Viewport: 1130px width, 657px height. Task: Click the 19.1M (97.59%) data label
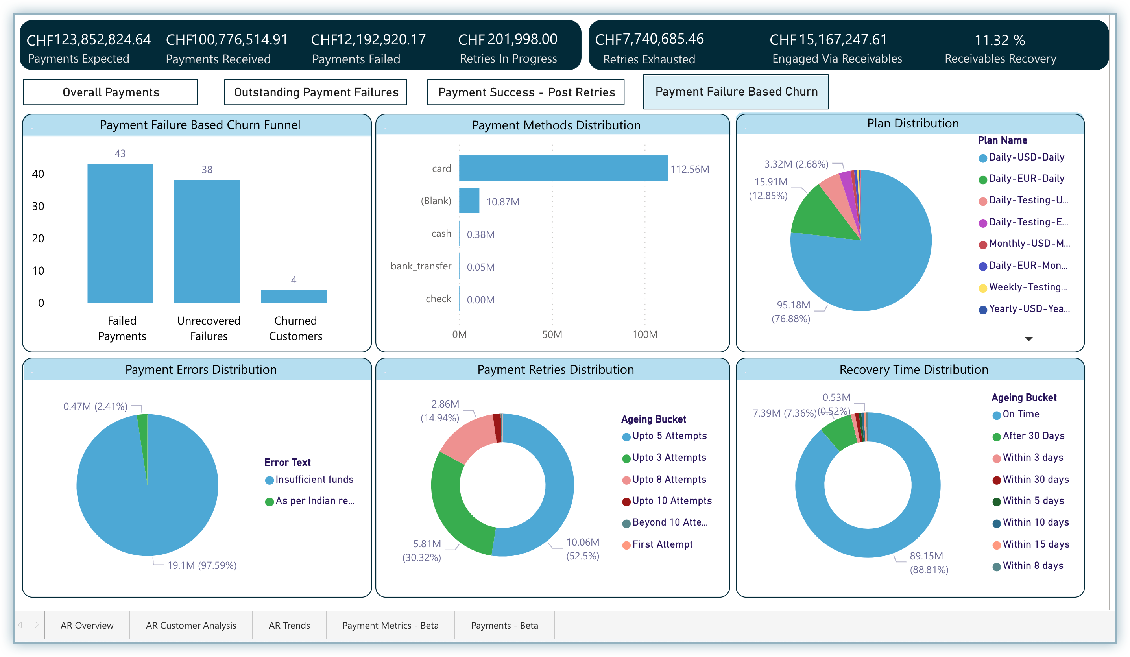tap(202, 565)
